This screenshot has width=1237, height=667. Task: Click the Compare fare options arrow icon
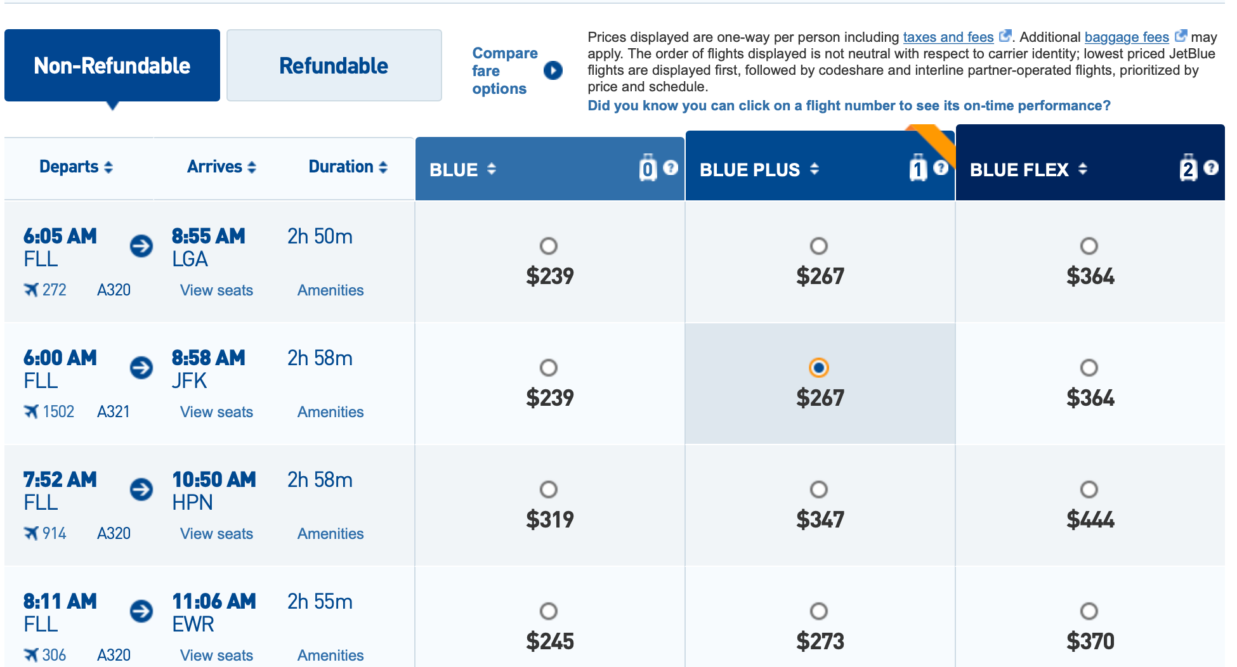[x=553, y=70]
